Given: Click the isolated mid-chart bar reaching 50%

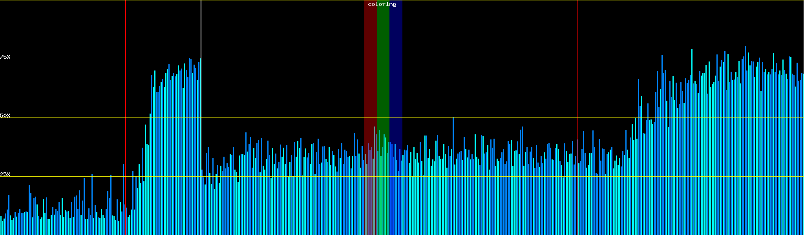Looking at the screenshot, I should 453,176.
